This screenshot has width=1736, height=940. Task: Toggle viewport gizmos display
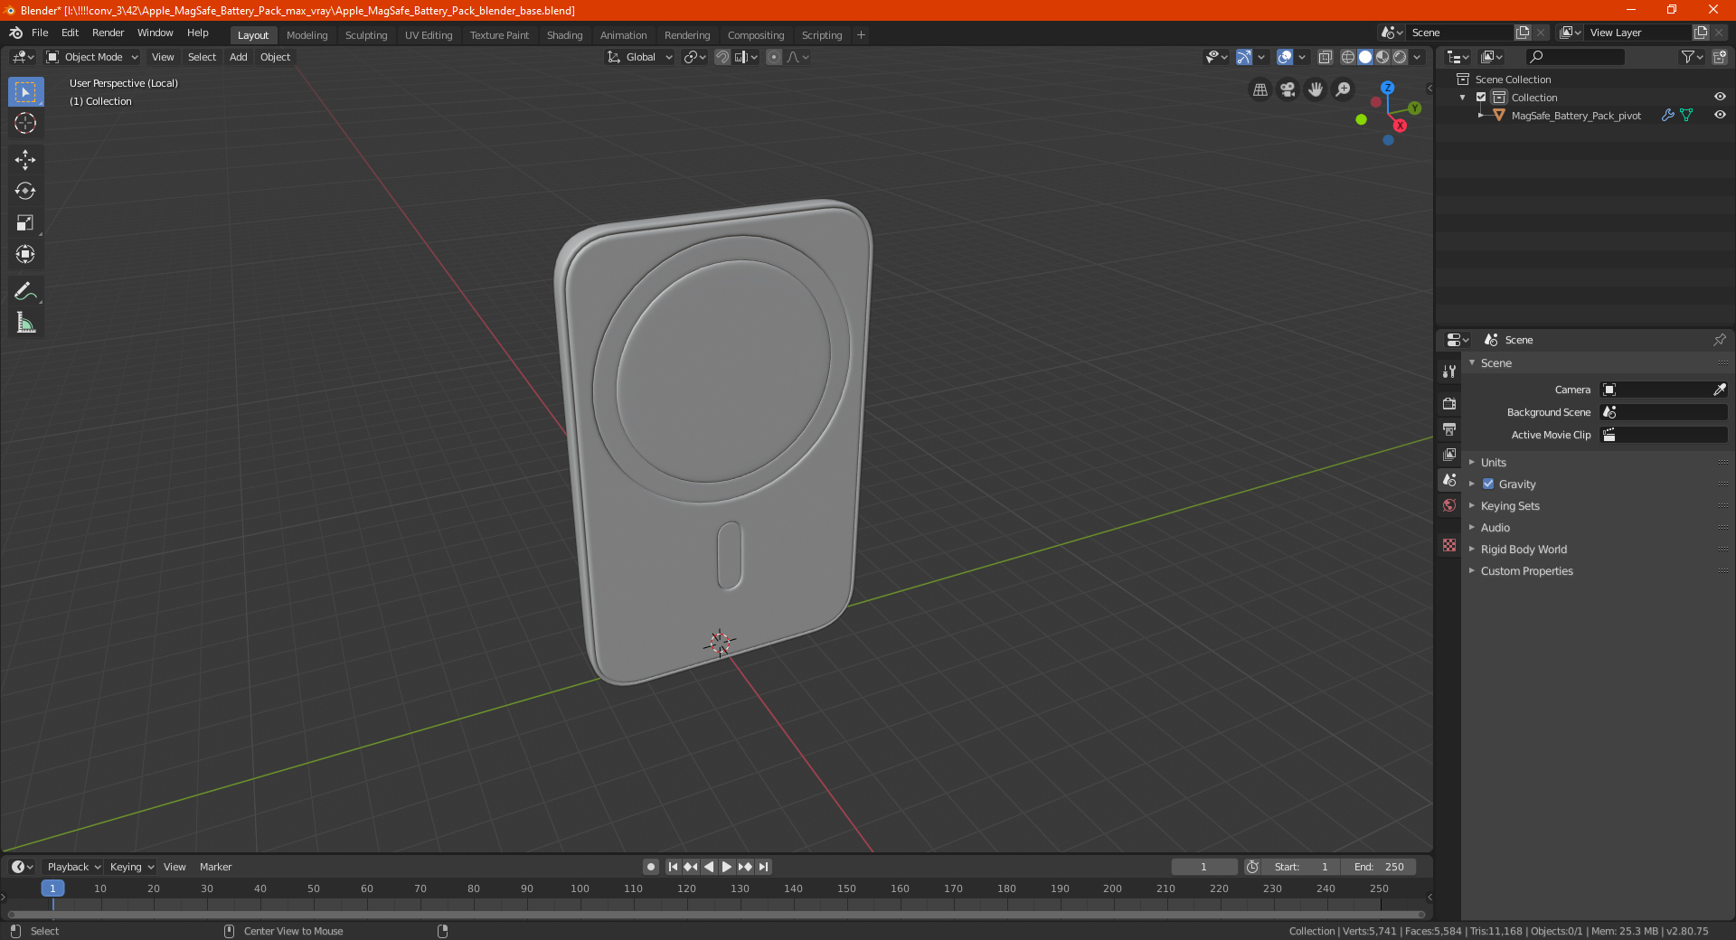click(x=1244, y=57)
